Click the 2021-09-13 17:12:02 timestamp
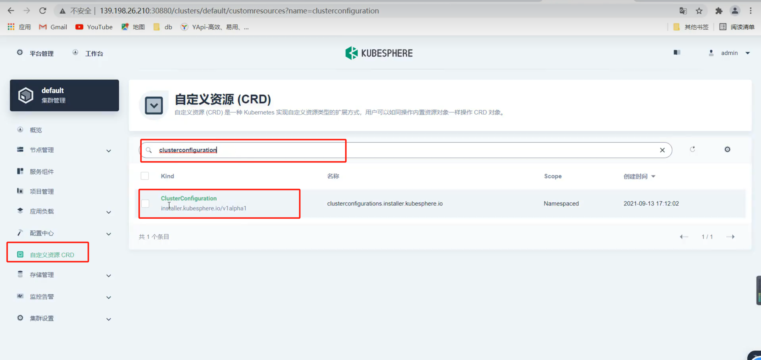The height and width of the screenshot is (360, 761). click(651, 203)
